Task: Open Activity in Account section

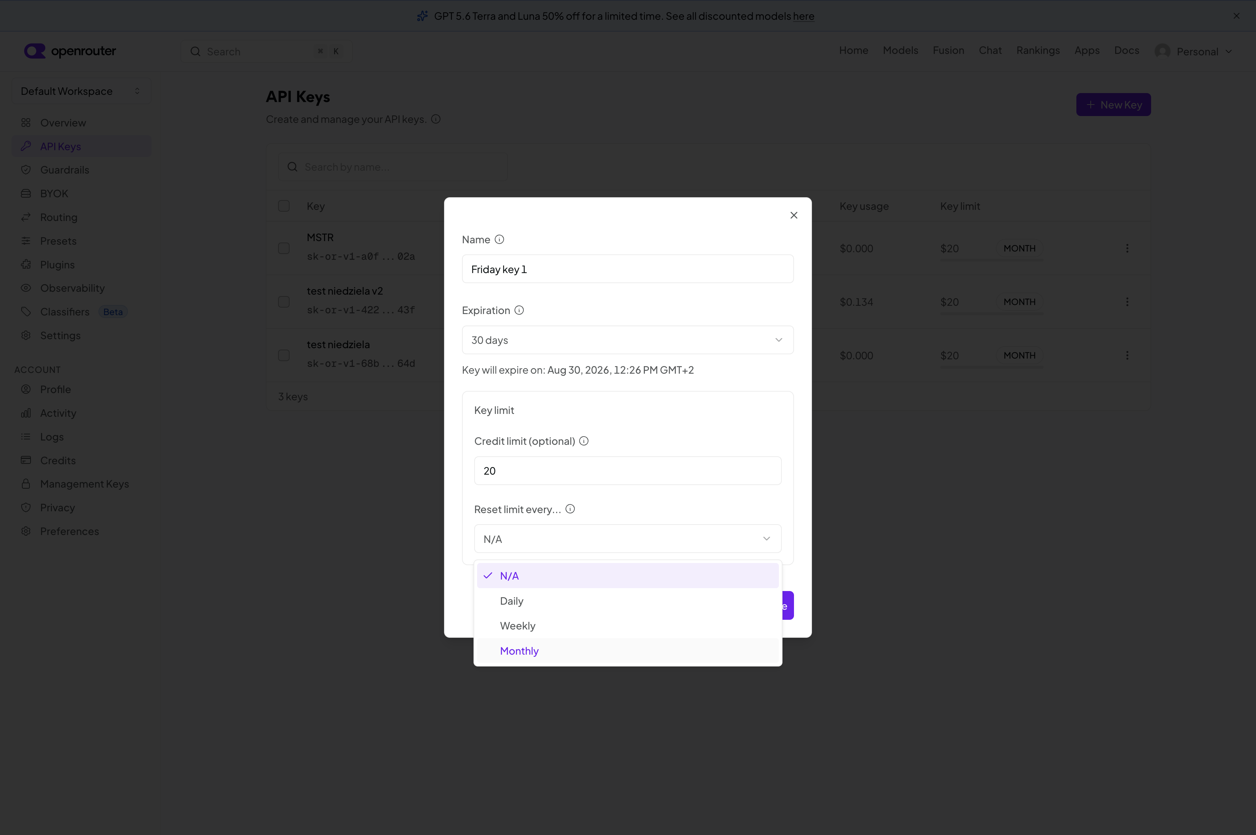Action: [82, 413]
